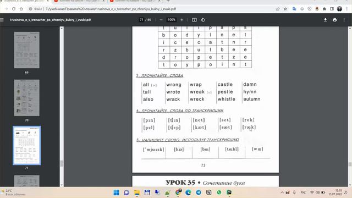Screen dimensions: 352x198
Task: Click the file URL in the address bar
Action: 111,9
